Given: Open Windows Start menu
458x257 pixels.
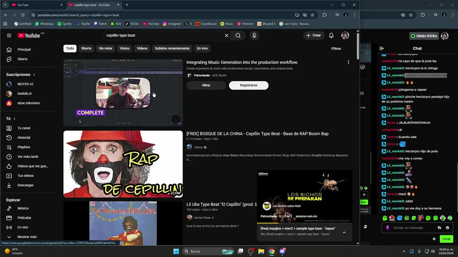Looking at the screenshot, I should (x=176, y=251).
